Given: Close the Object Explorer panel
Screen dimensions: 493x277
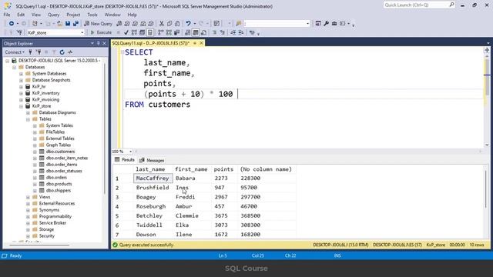Looking at the screenshot, I should pyautogui.click(x=105, y=43).
